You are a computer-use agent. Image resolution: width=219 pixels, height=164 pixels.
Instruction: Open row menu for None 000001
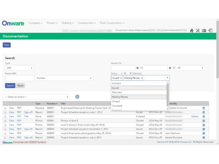(204, 116)
